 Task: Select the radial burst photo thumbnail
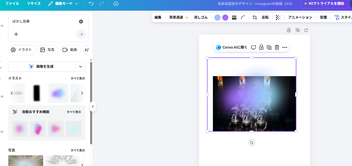[x=26, y=161]
